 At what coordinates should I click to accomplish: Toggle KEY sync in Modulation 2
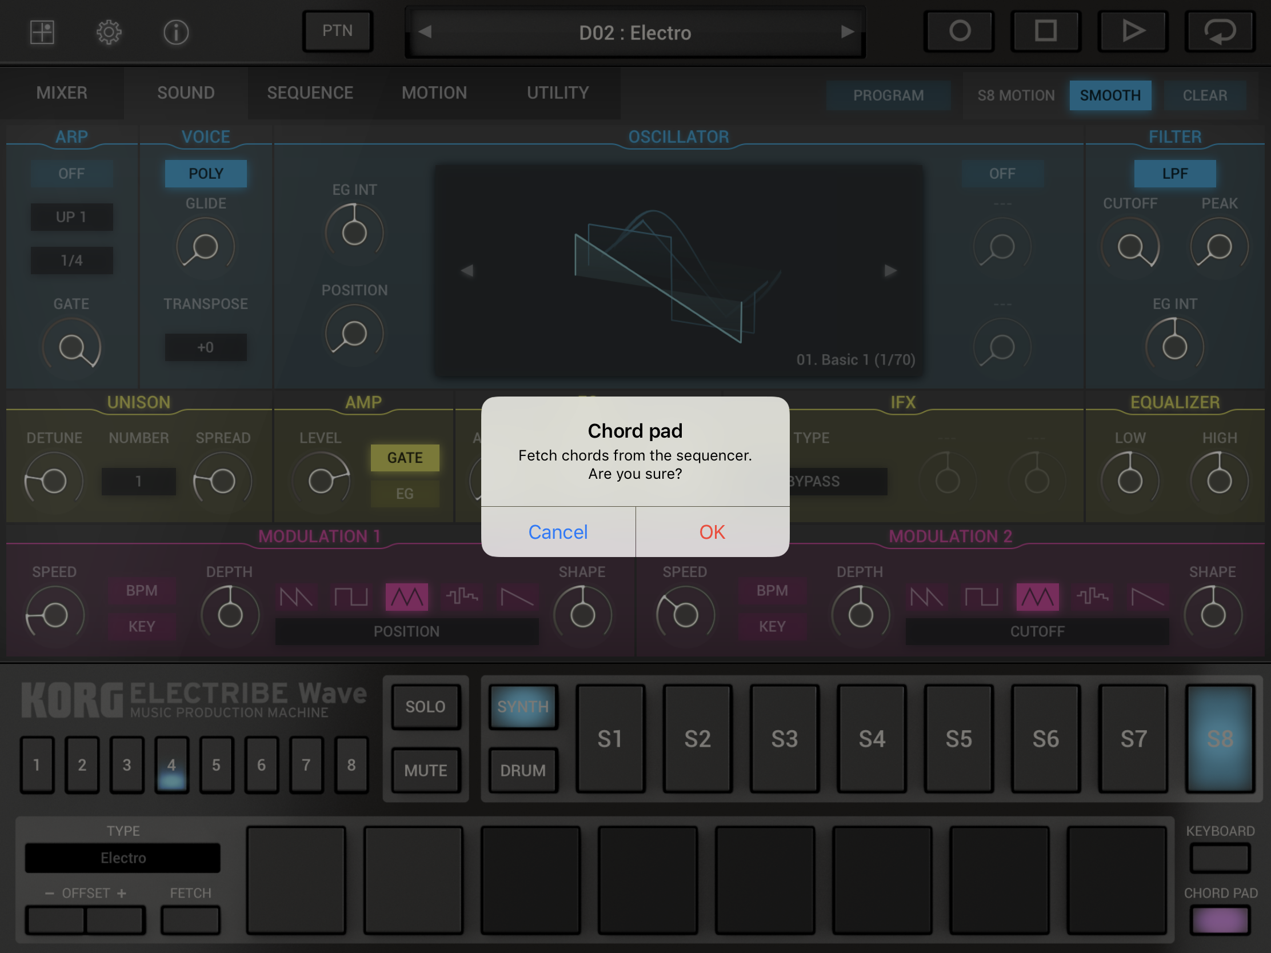pos(772,626)
